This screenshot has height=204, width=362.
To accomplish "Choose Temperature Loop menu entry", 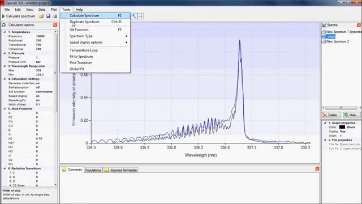I will click(95, 50).
